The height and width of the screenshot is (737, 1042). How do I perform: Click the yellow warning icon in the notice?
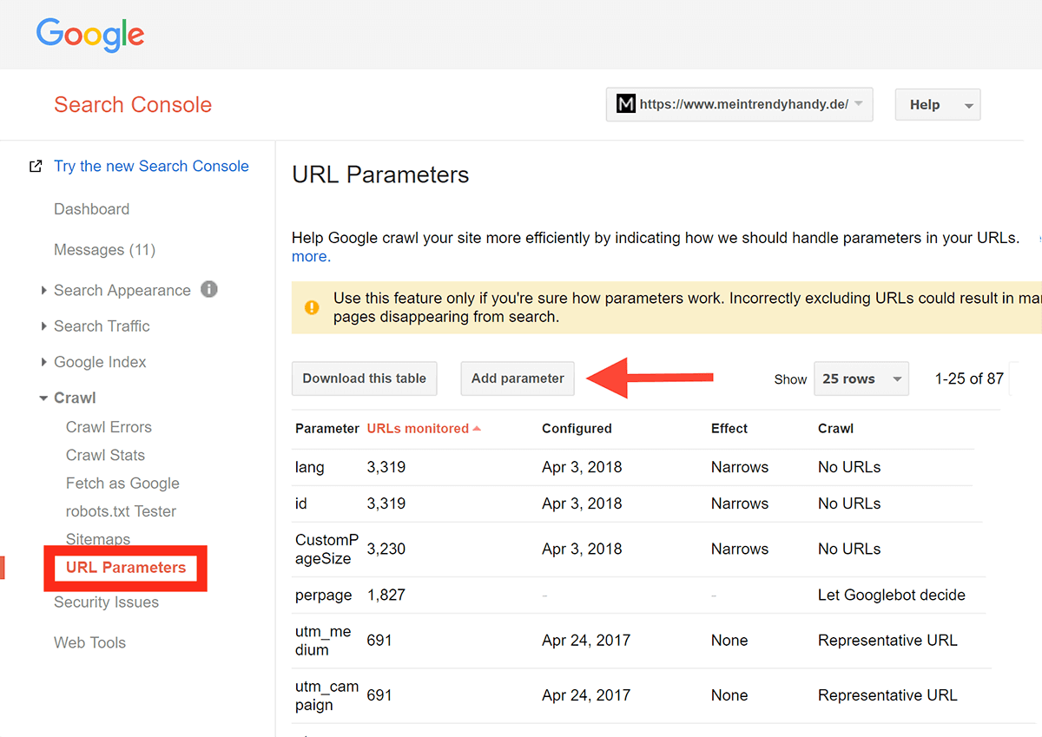point(312,307)
